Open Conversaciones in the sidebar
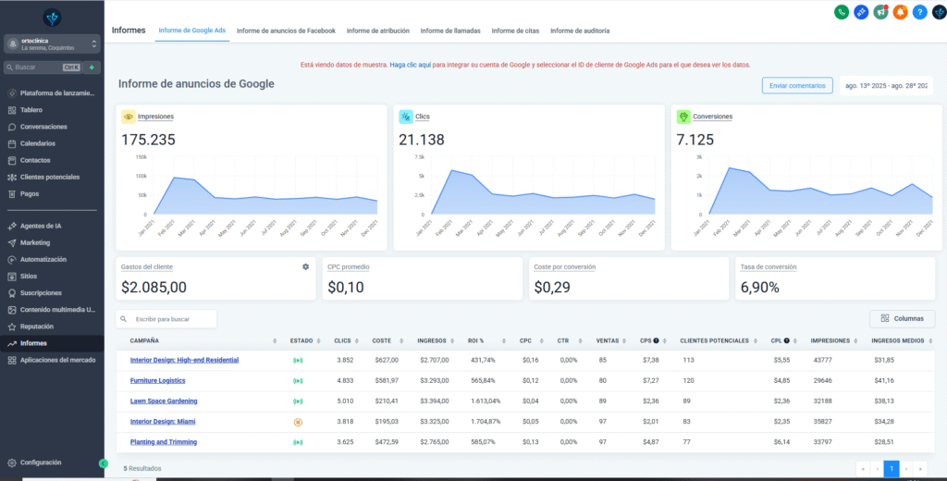Viewport: 947px width, 481px height. click(43, 127)
